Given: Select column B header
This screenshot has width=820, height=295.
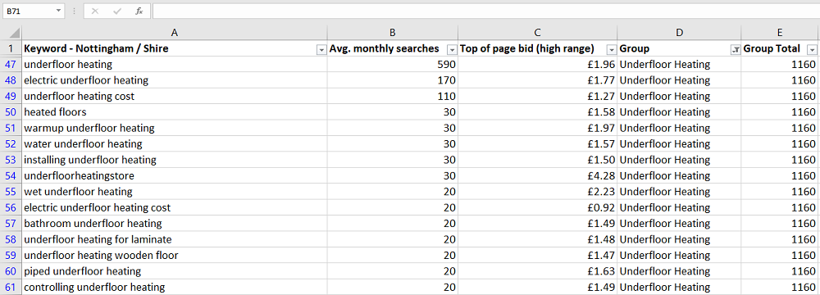Looking at the screenshot, I should (x=393, y=33).
